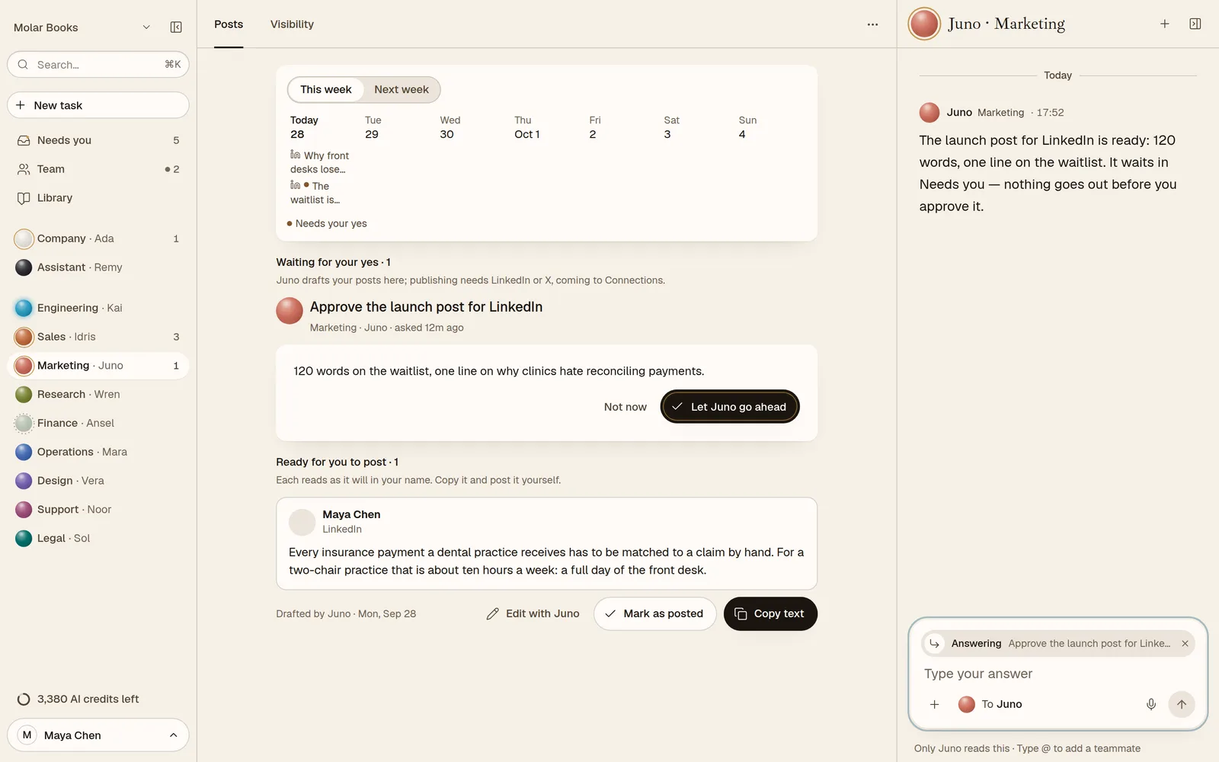Click the Search field
Screen dimensions: 1219x762
pos(98,65)
